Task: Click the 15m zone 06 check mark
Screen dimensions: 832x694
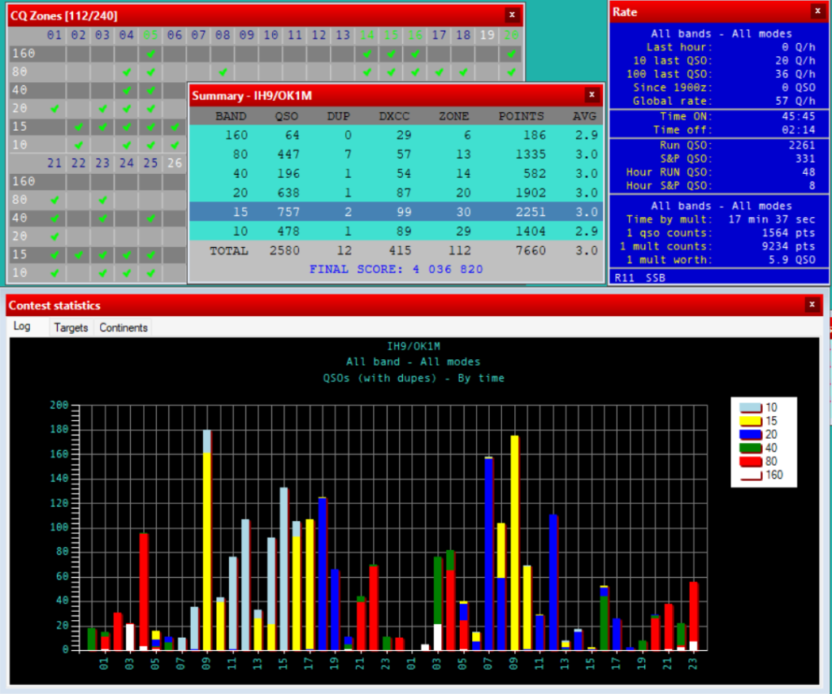Action: tap(175, 127)
